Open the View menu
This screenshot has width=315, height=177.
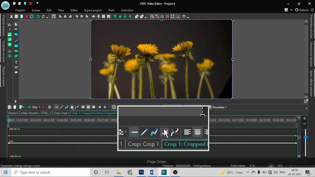(x=61, y=10)
